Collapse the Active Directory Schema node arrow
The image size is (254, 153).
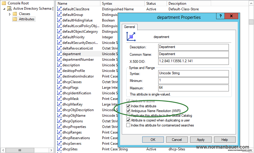(4, 9)
